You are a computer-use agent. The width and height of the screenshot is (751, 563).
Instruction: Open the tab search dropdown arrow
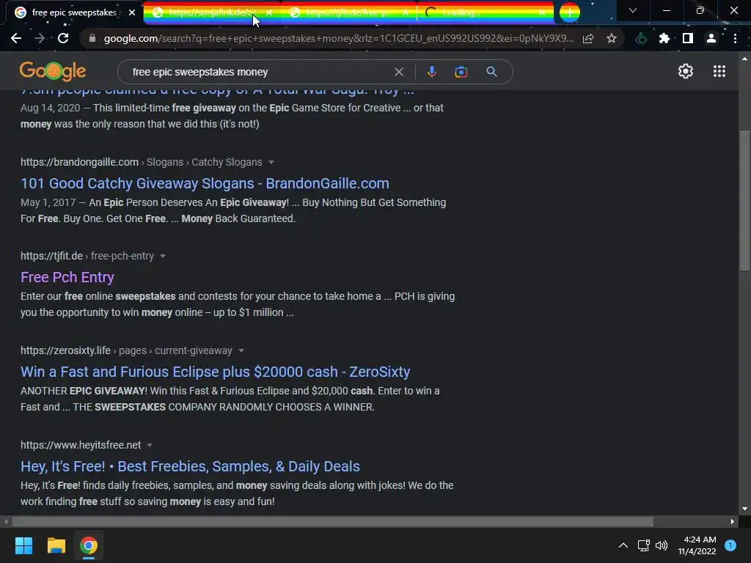click(633, 10)
